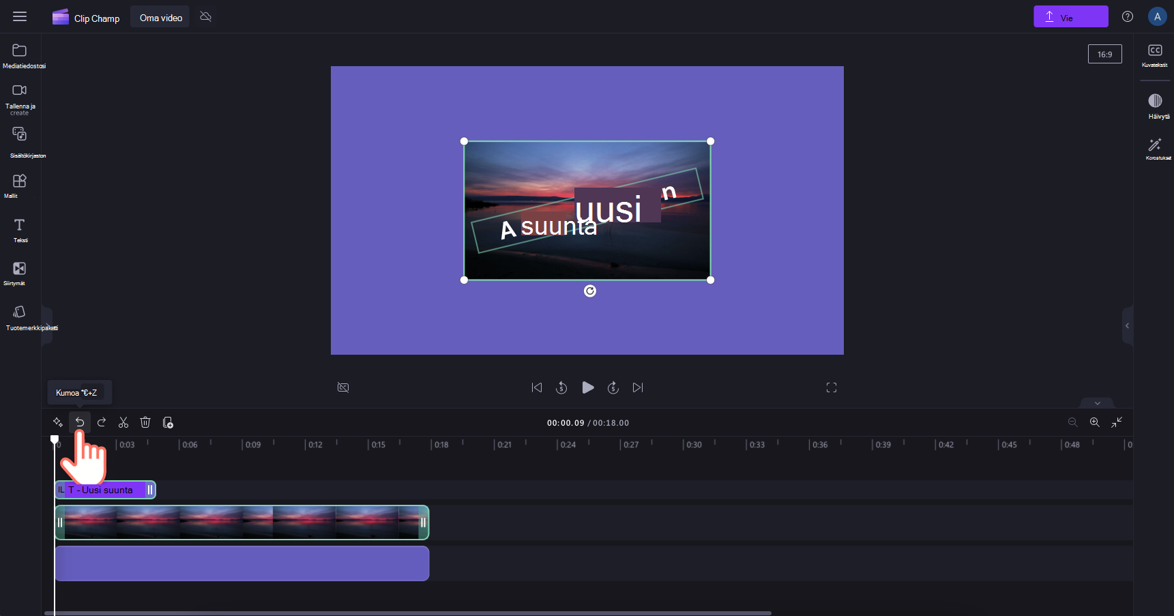Skip to the end of the video

pos(638,387)
